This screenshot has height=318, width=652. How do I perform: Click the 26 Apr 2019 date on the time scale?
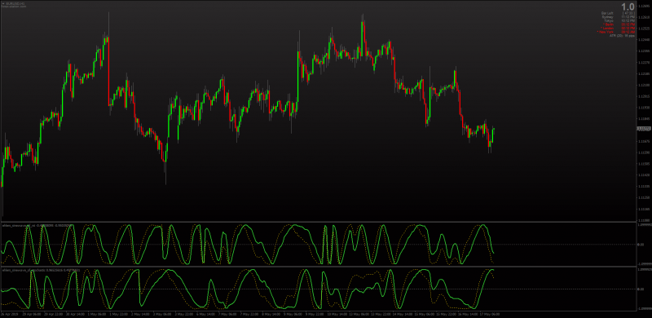pyautogui.click(x=8, y=314)
